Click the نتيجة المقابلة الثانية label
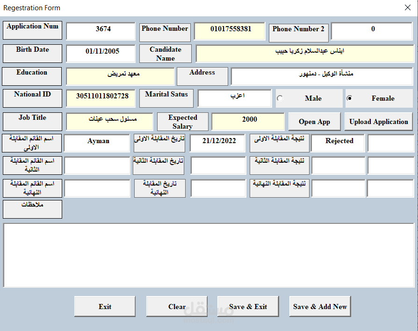This screenshot has width=418, height=331. [280, 165]
